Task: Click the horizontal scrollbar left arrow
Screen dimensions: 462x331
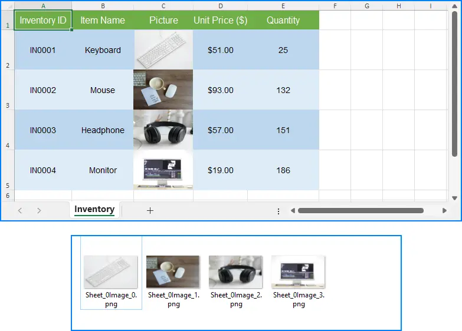Action: coord(293,211)
